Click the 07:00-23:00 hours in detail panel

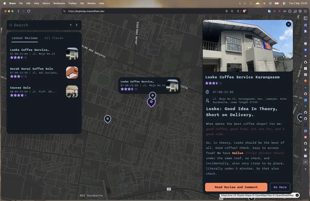point(223,92)
